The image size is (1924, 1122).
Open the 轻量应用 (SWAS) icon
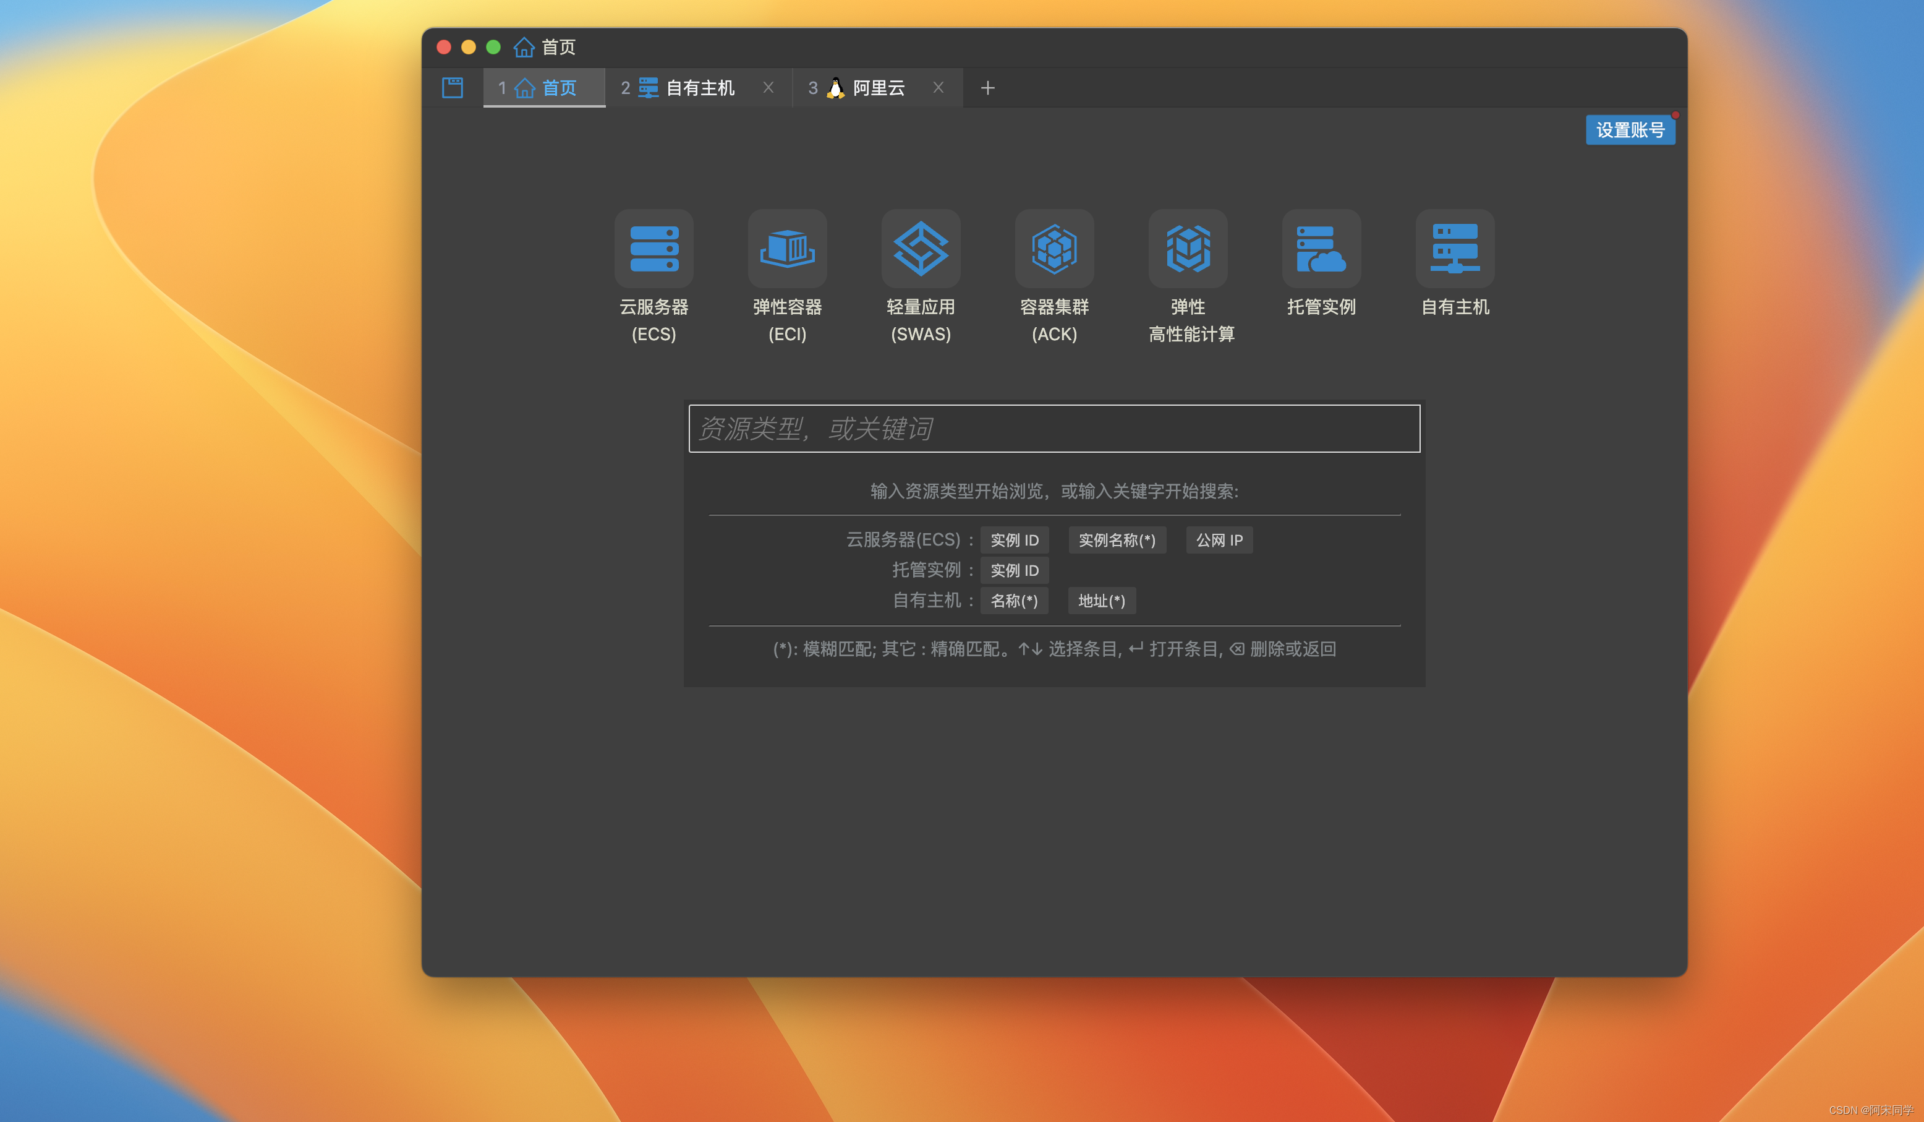click(921, 248)
